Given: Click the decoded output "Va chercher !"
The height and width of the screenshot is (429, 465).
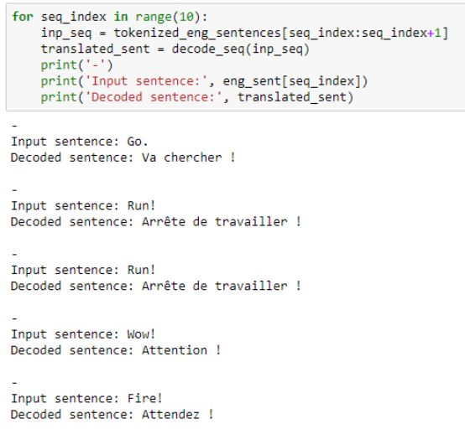Looking at the screenshot, I should pos(189,158).
